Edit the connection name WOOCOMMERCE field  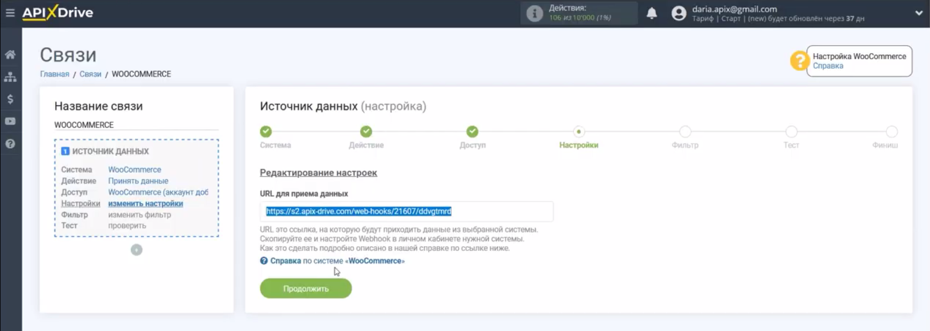tap(136, 125)
